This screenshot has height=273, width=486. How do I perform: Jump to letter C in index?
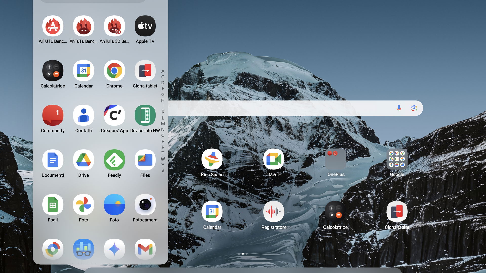click(x=163, y=77)
